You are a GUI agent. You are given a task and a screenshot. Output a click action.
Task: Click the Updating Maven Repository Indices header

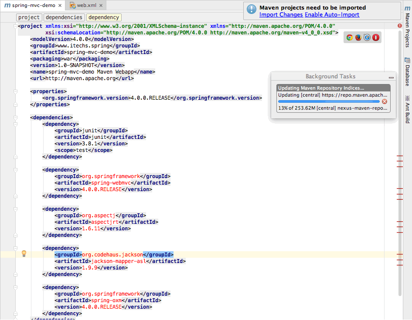333,88
